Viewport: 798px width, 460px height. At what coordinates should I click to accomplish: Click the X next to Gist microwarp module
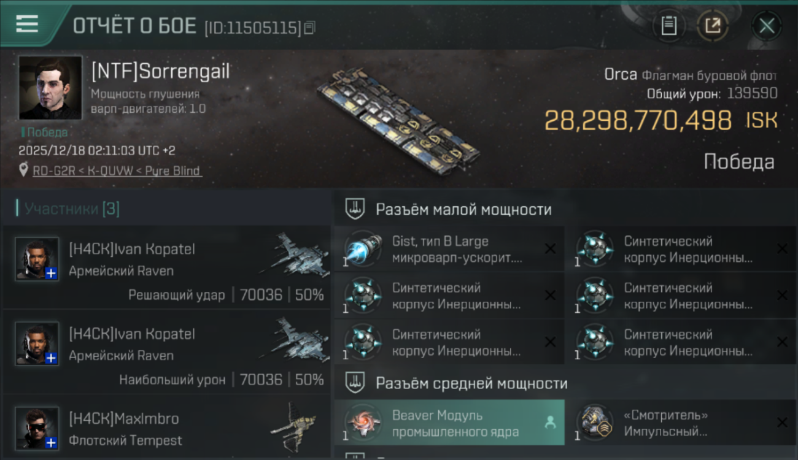click(x=550, y=249)
